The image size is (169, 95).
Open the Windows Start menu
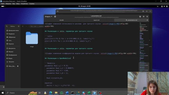(x=3, y=93)
